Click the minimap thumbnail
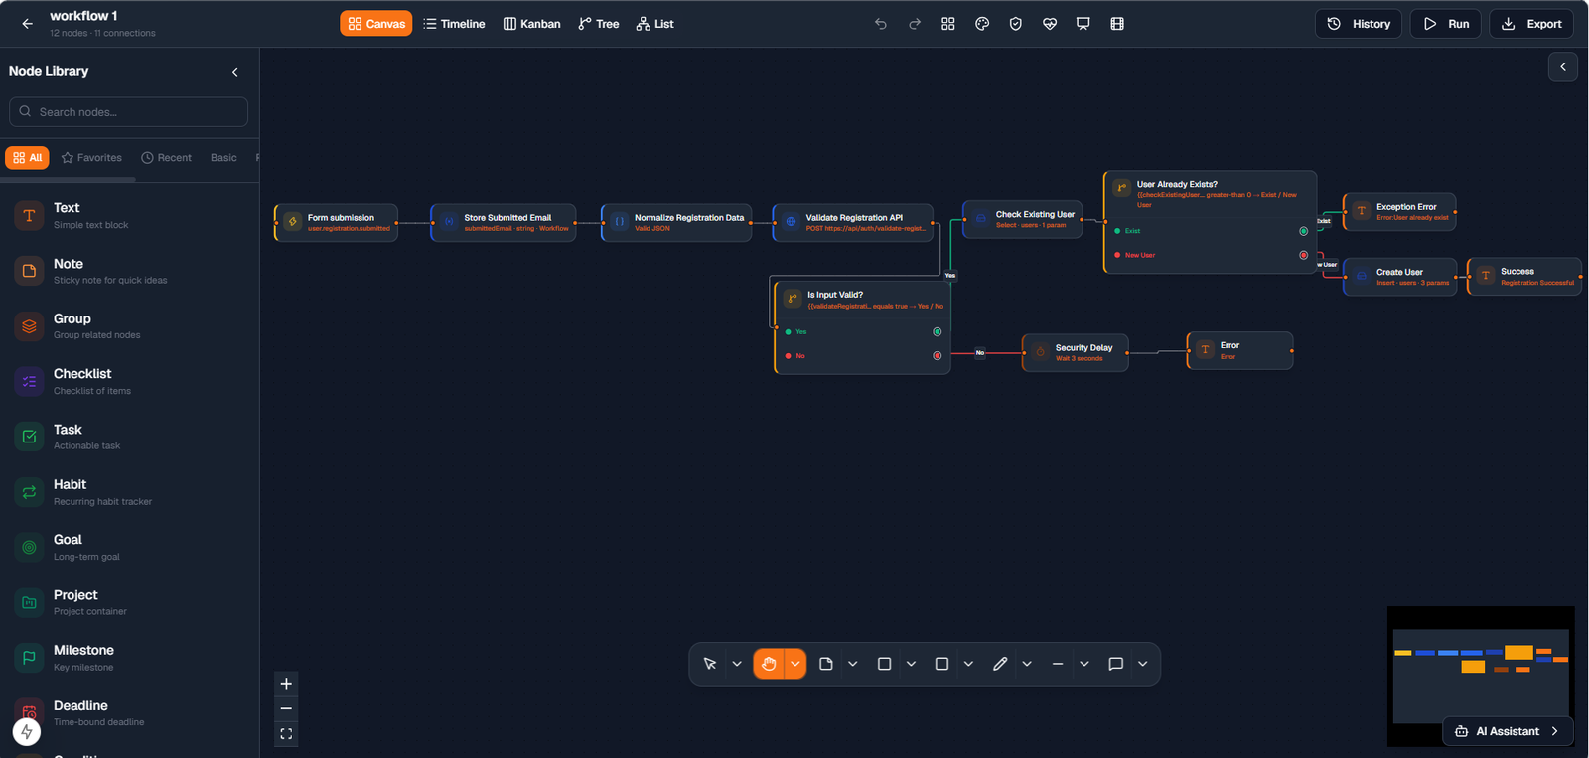Viewport: 1589px width, 758px height. coord(1481,675)
